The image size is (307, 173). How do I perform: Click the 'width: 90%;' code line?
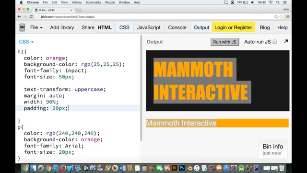tap(41, 102)
